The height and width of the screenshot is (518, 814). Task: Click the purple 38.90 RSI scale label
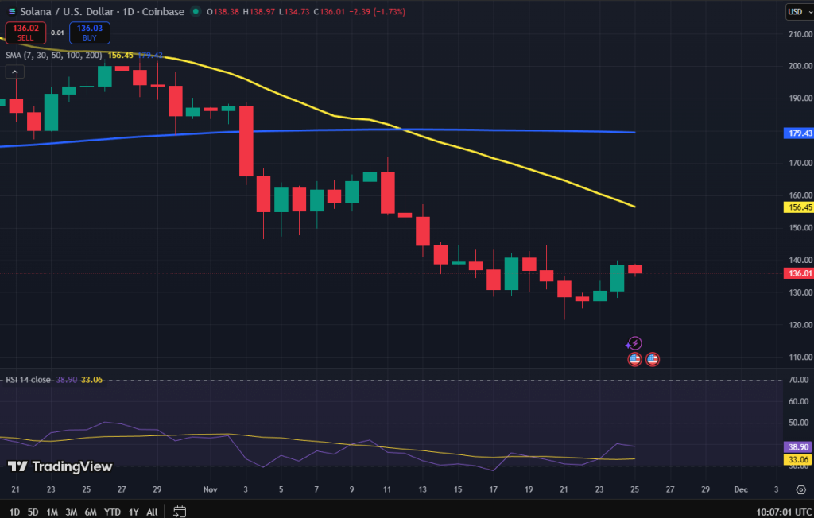click(797, 446)
